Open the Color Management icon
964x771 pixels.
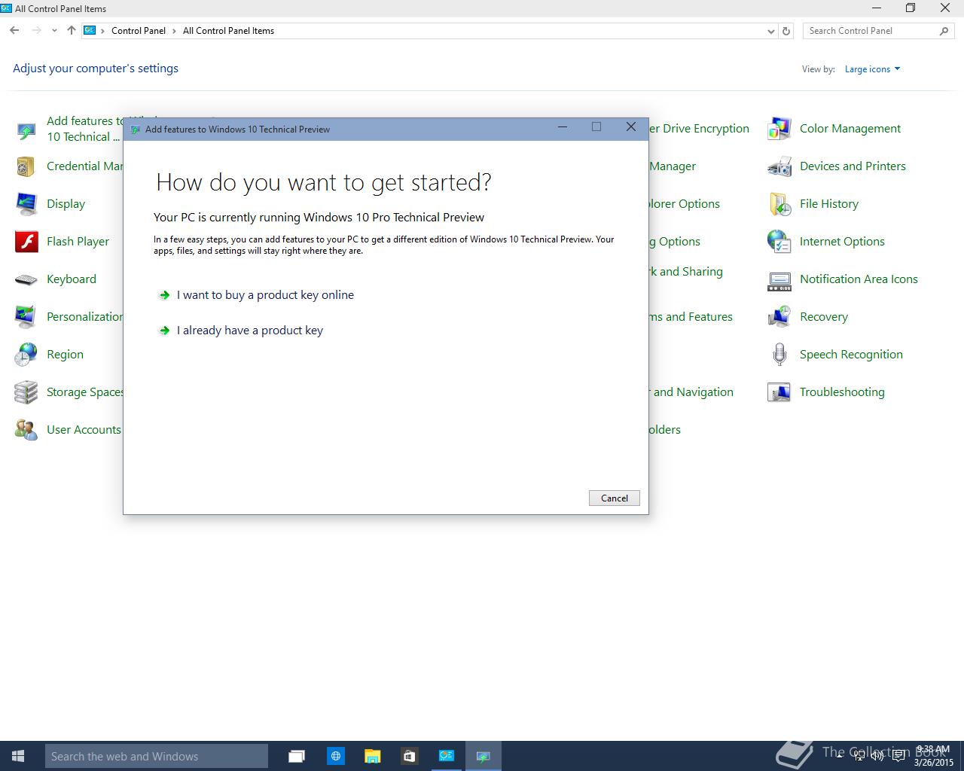pyautogui.click(x=779, y=129)
